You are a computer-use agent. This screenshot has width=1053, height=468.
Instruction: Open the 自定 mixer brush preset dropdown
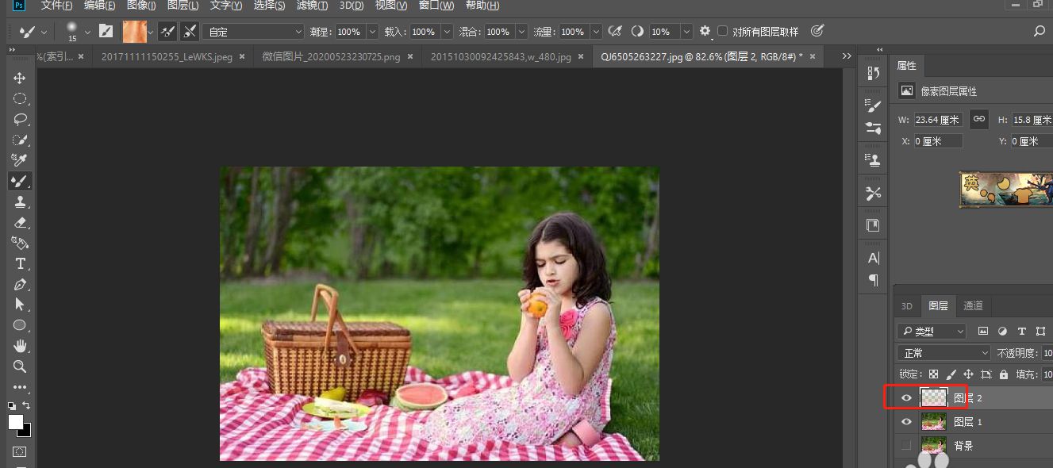coord(253,32)
